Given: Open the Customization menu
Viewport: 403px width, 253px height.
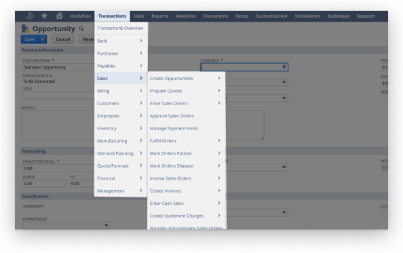Looking at the screenshot, I should click(x=271, y=16).
